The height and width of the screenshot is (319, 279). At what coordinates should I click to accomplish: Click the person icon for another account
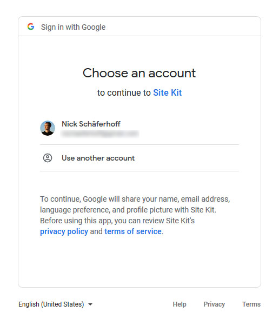48,158
